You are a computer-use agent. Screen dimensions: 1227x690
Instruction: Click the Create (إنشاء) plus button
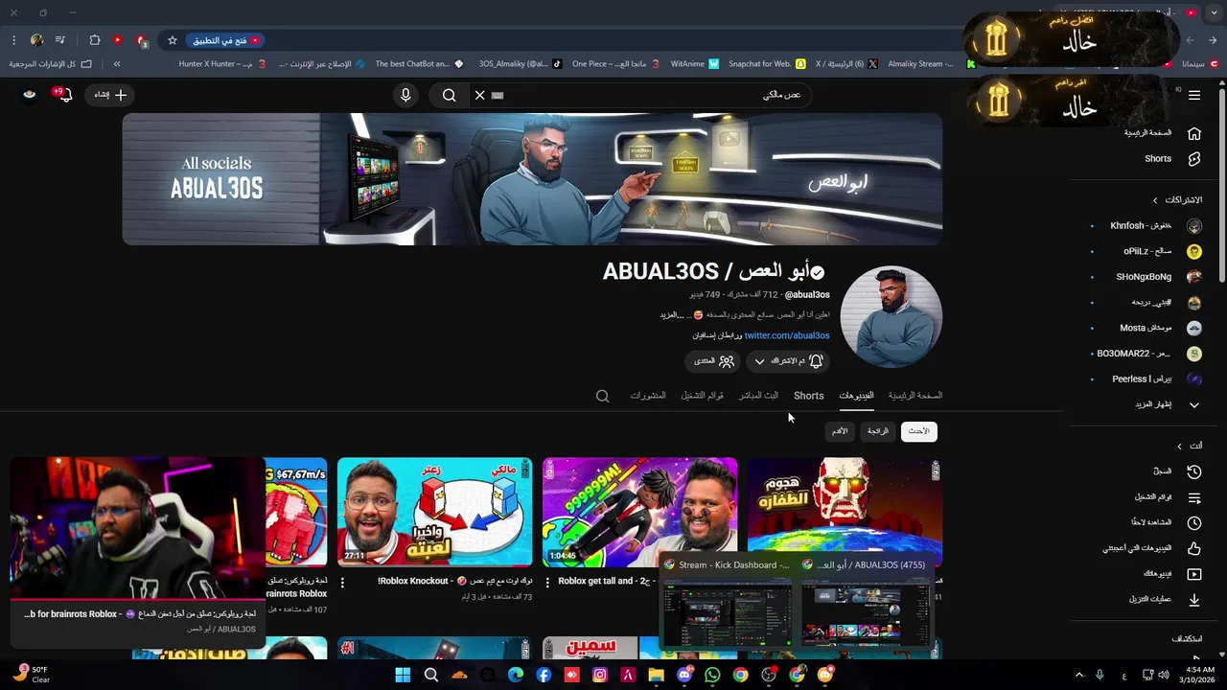[109, 95]
